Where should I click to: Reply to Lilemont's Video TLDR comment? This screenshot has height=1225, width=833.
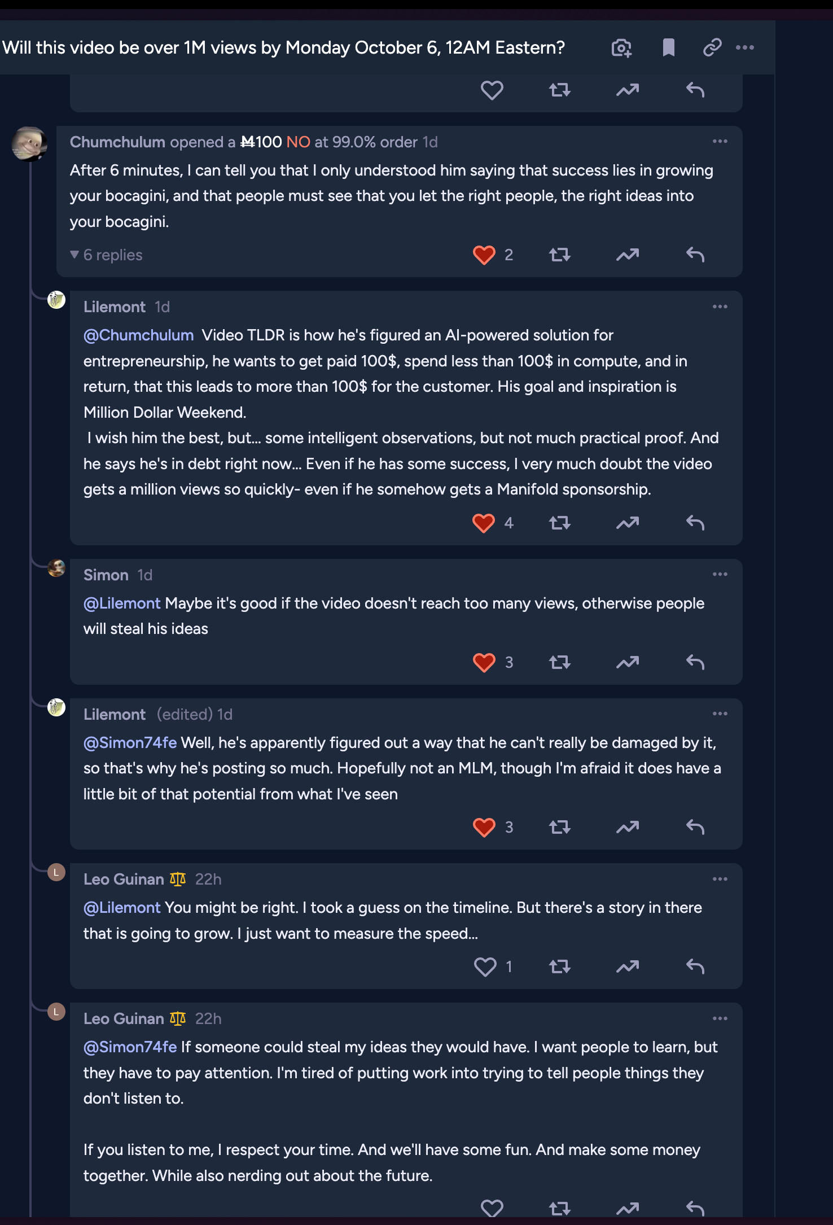point(695,523)
